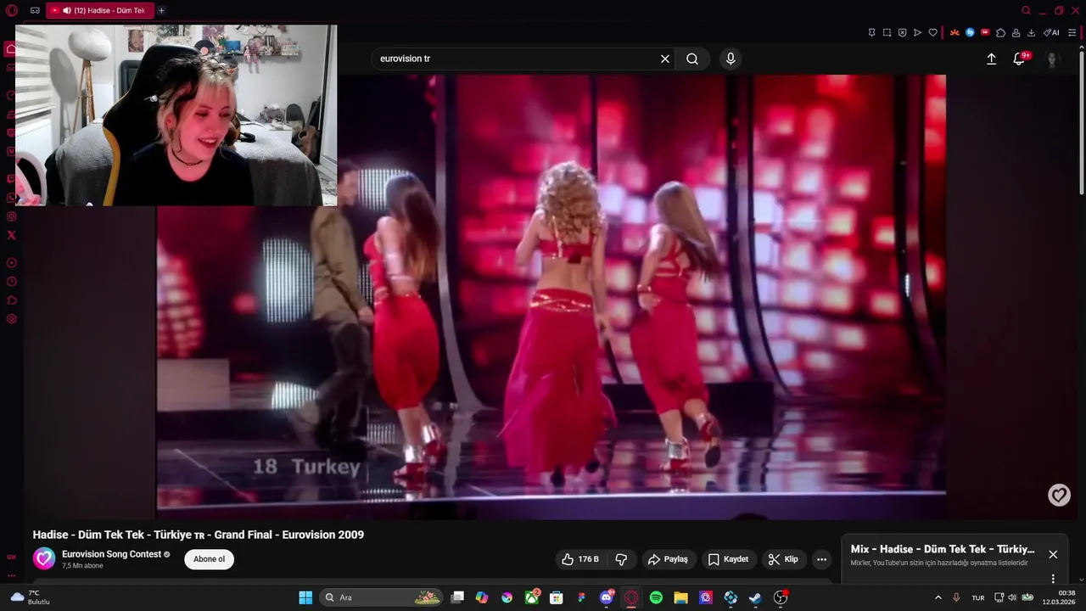Share the video with Paylaş button

click(668, 559)
